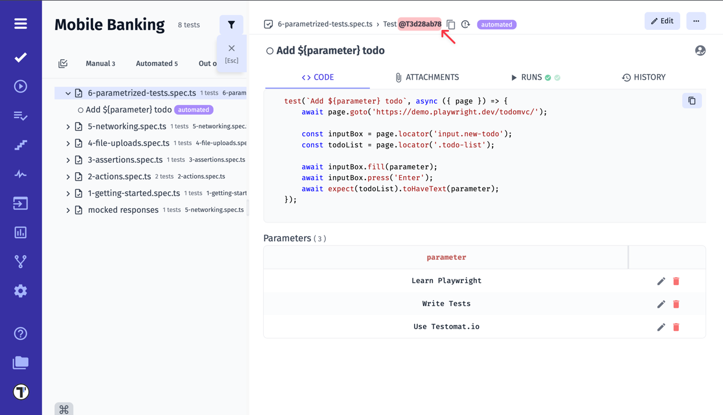Open the hamburger menu at top left
723x415 pixels.
pos(20,24)
